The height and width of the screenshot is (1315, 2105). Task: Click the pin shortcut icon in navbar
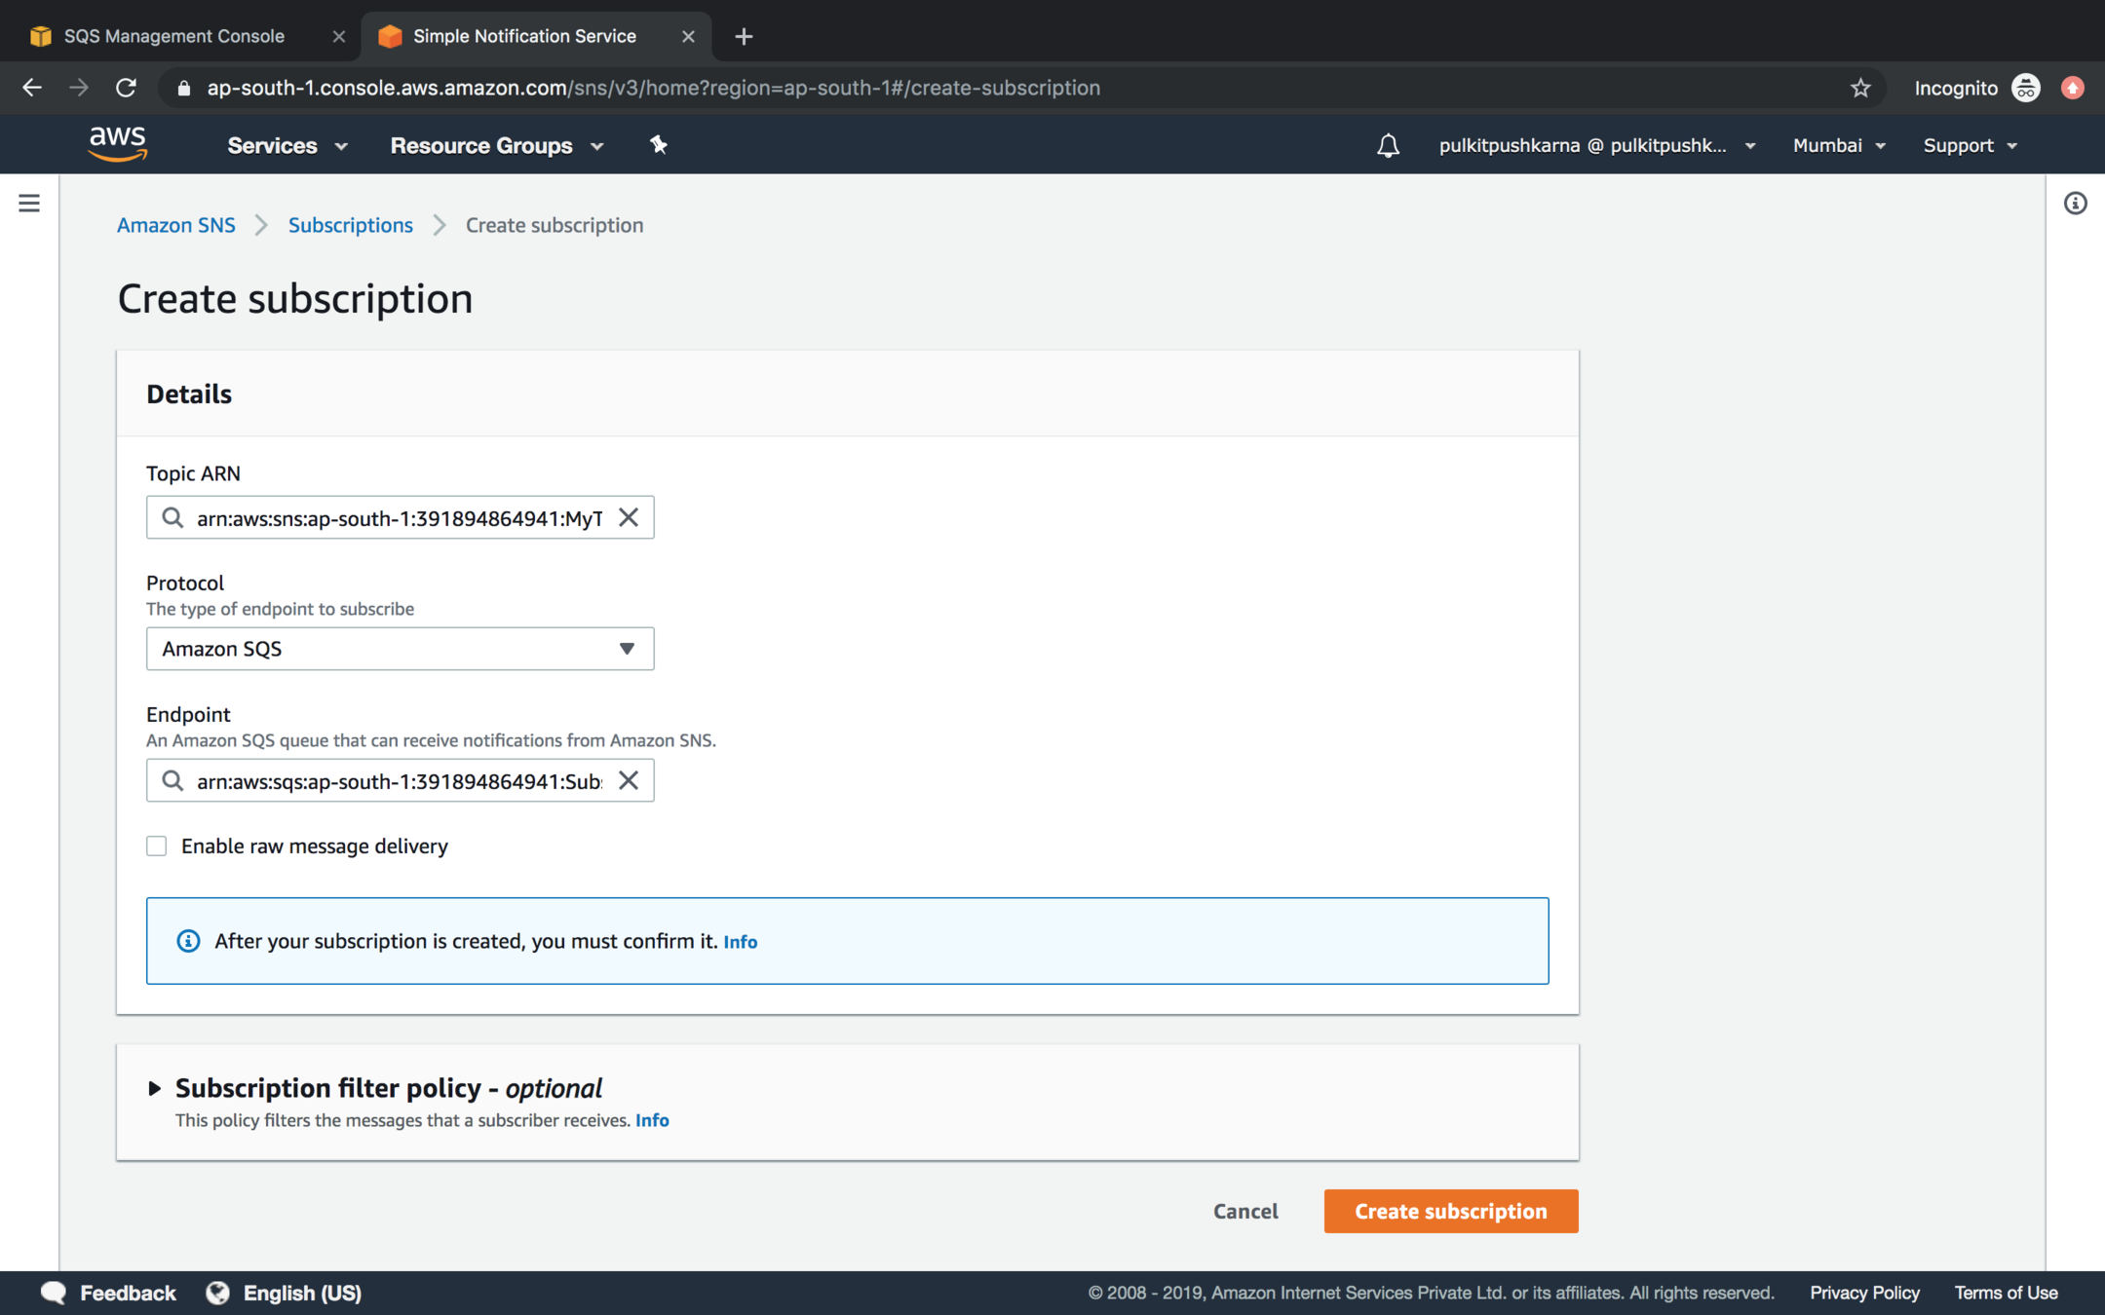659,145
